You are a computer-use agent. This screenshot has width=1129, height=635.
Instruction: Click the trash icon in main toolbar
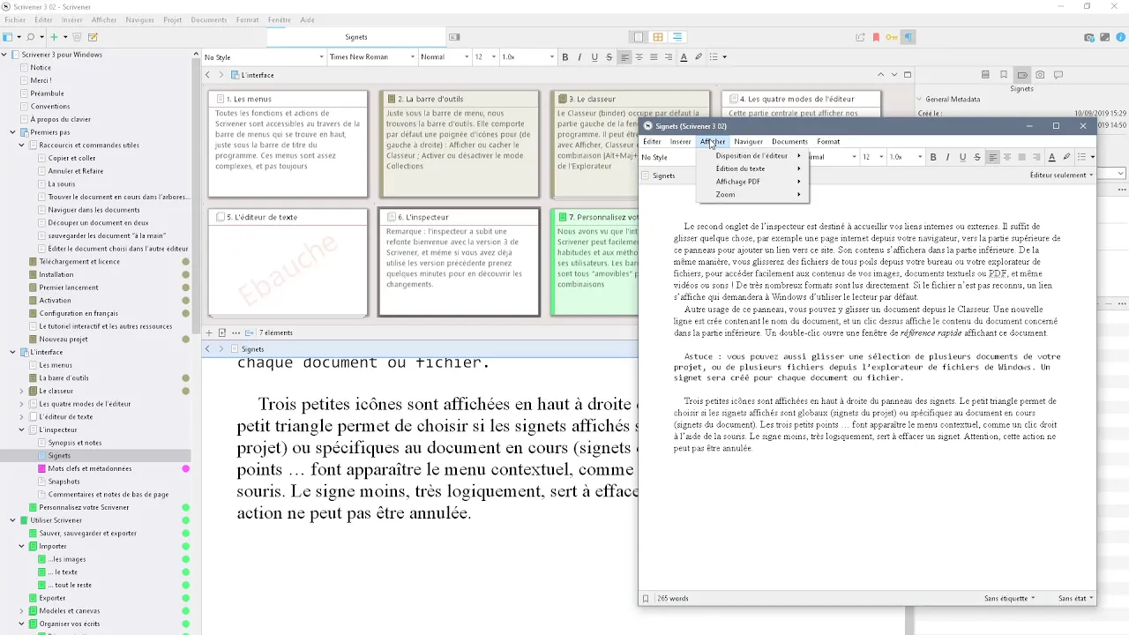point(78,37)
